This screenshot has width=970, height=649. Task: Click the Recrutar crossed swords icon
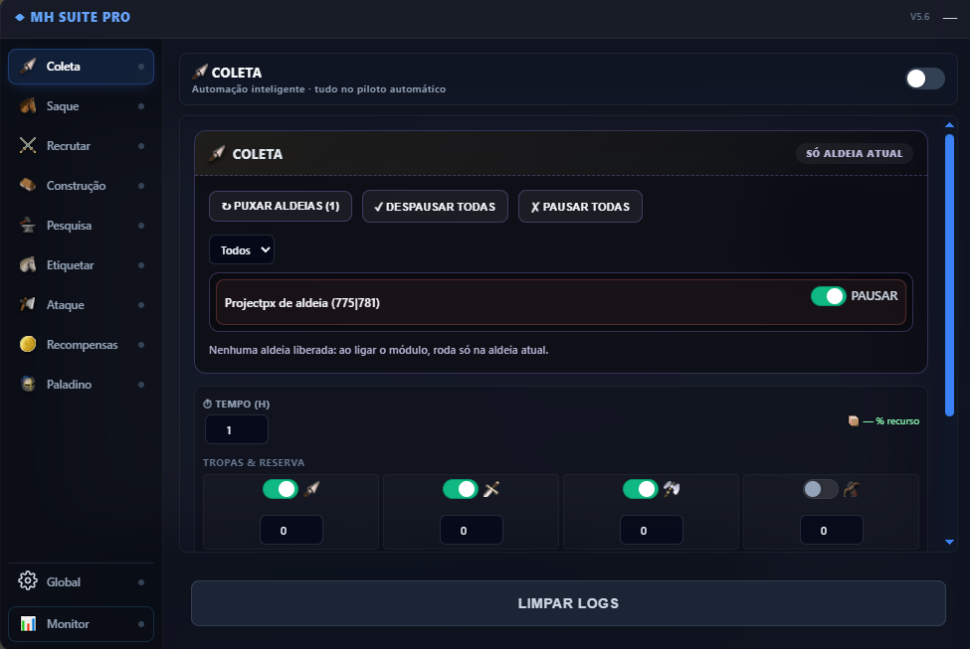pyautogui.click(x=28, y=146)
